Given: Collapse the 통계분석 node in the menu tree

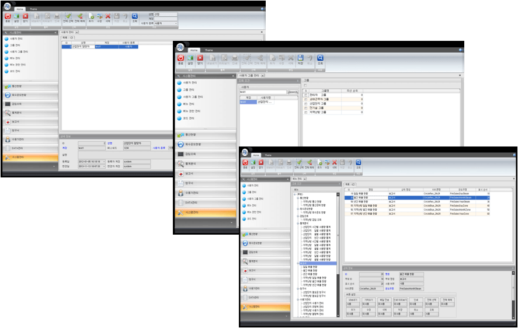Looking at the screenshot, I should 297,222.
